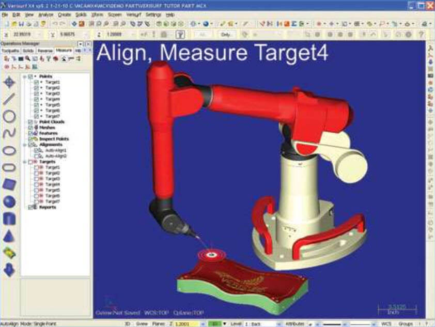Open the blue globe shading dropdown arrow

211,24
